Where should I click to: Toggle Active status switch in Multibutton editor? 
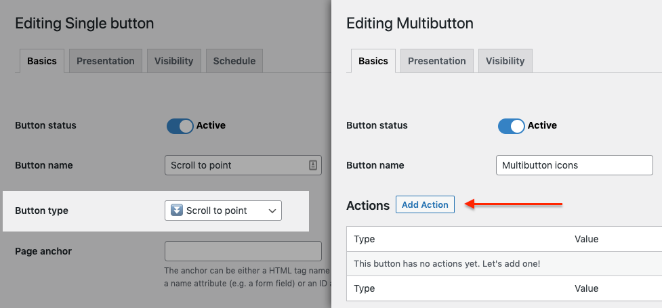(x=512, y=126)
